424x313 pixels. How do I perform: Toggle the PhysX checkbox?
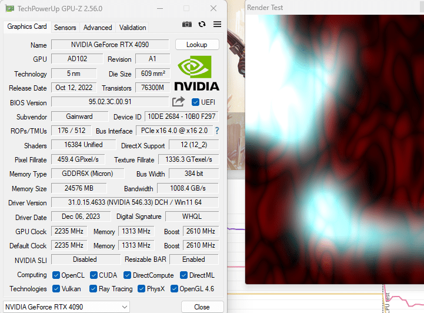click(141, 289)
